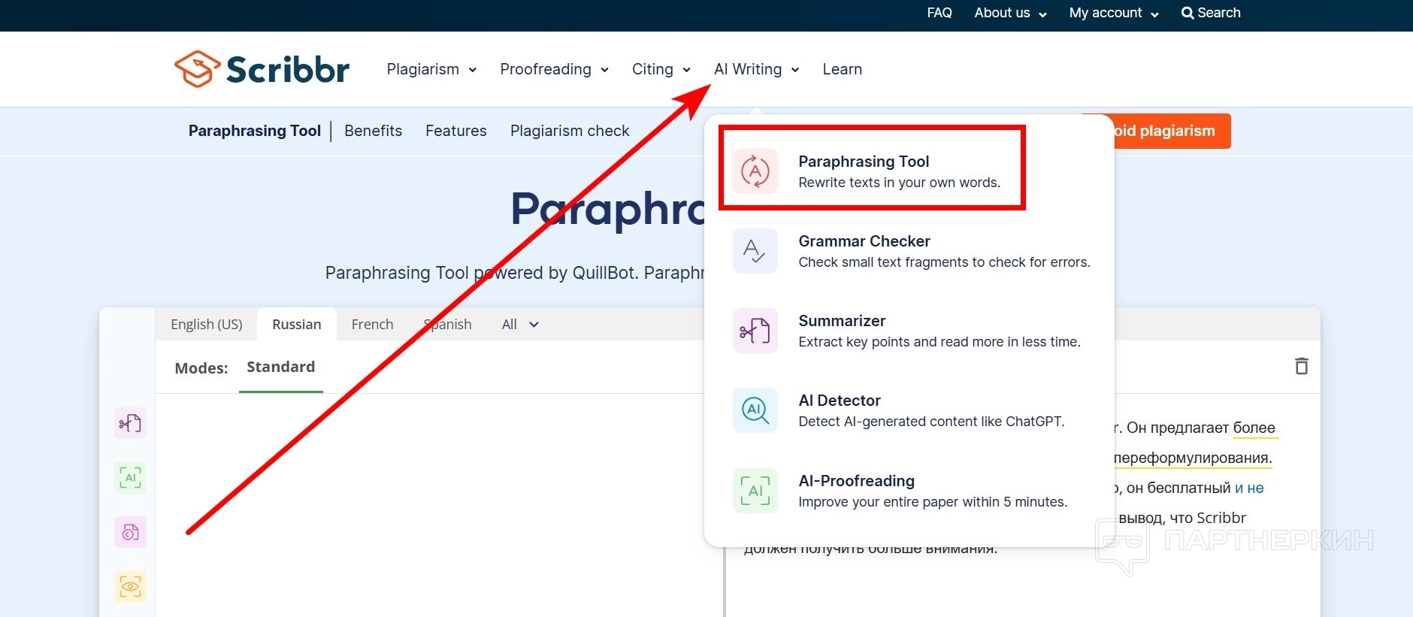The width and height of the screenshot is (1413, 617).
Task: Click the Scribbr logo
Action: (262, 69)
